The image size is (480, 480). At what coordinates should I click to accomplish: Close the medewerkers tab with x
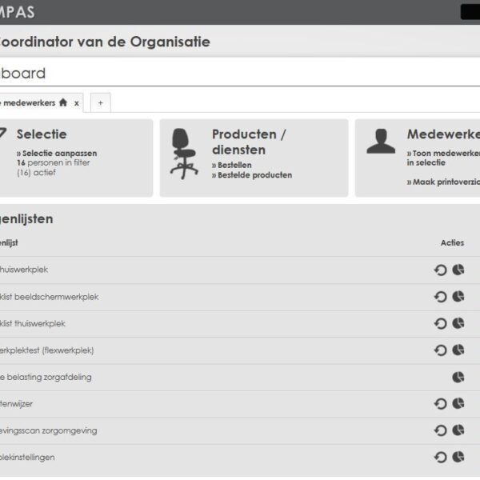(x=77, y=102)
